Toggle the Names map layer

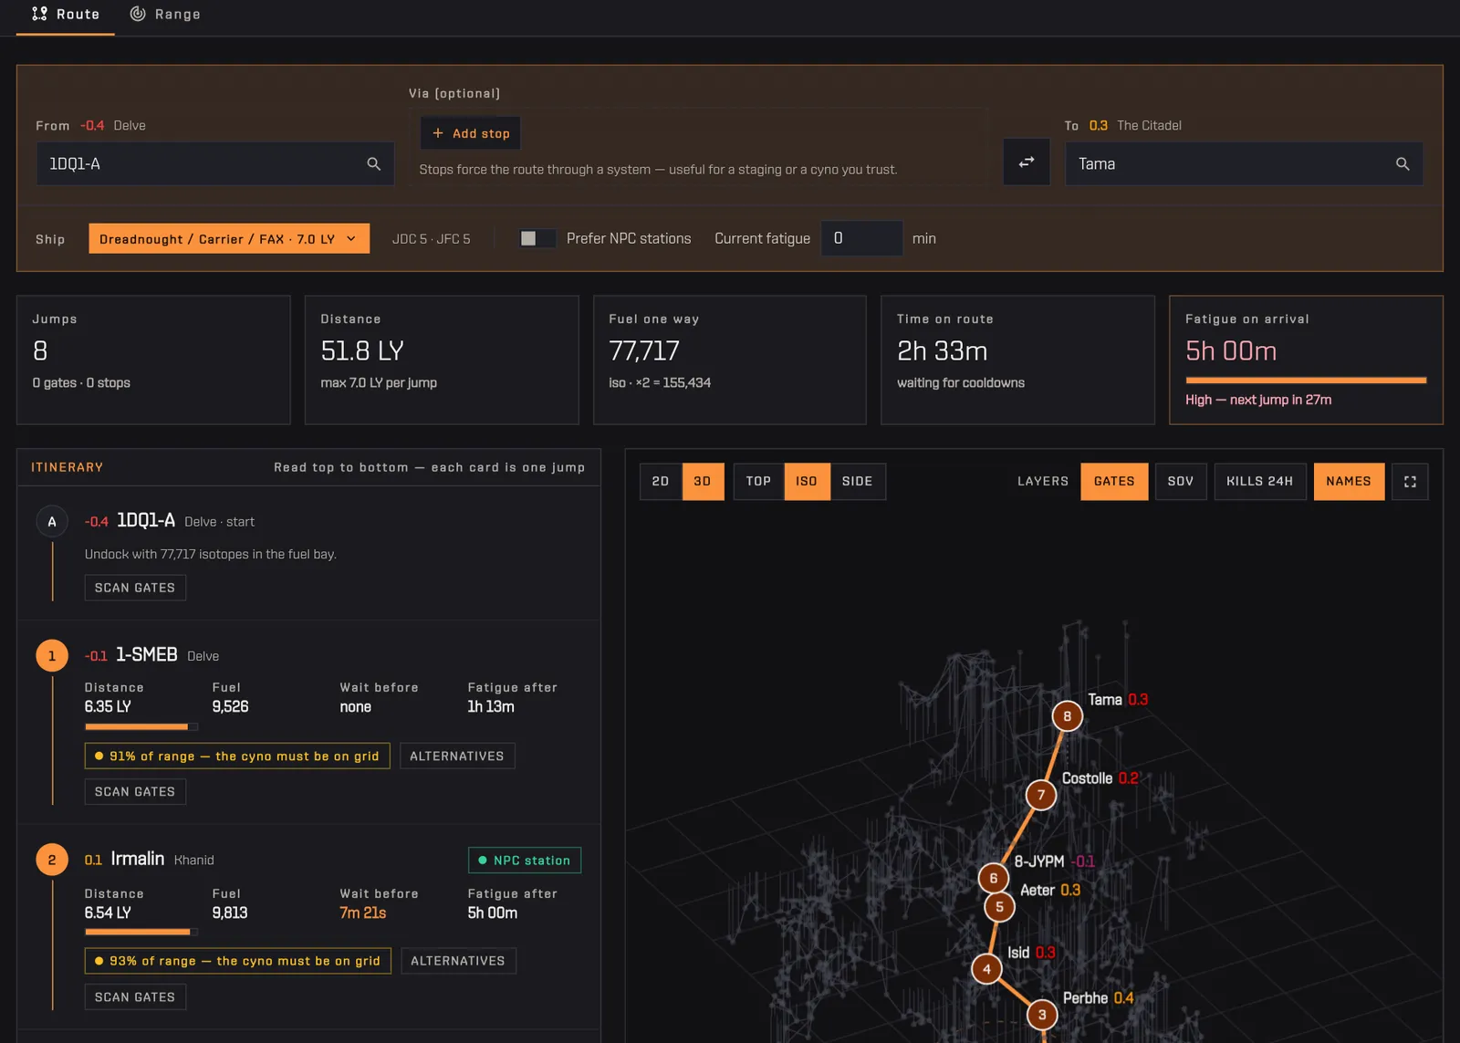point(1349,482)
